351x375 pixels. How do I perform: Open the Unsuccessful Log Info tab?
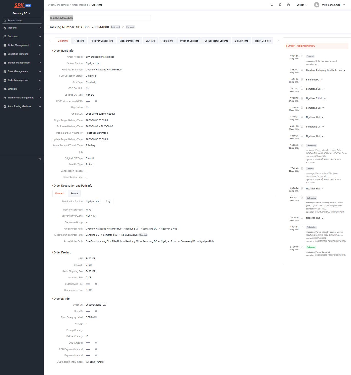tap(216, 41)
